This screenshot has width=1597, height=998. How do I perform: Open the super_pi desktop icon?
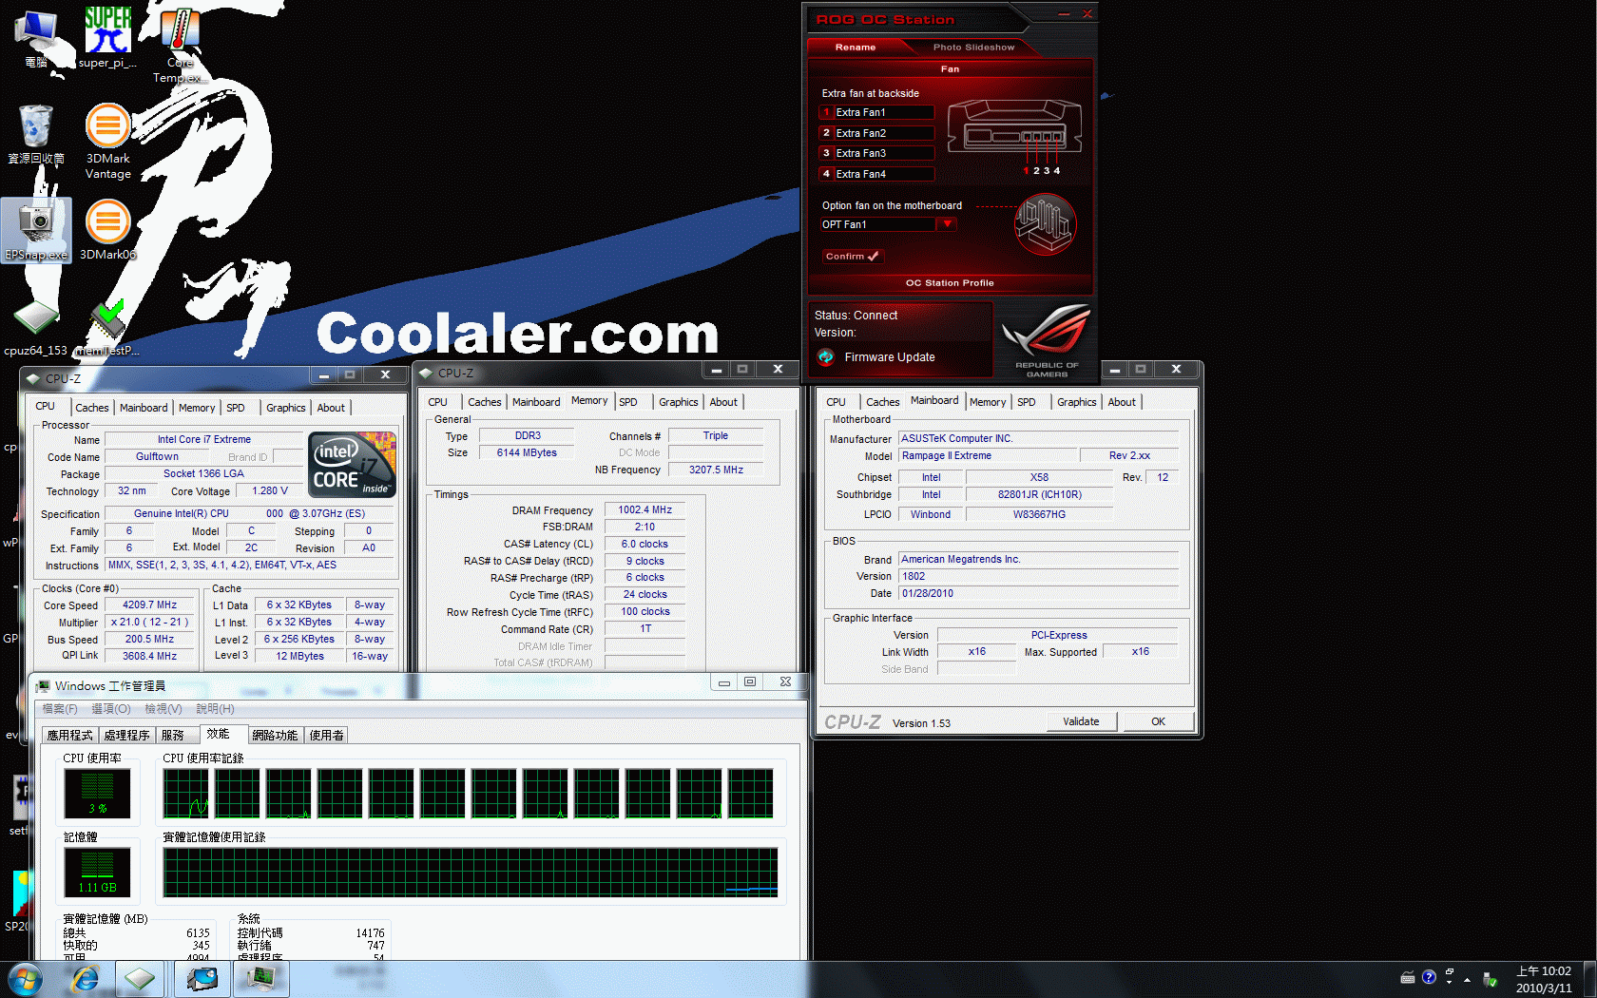[x=107, y=38]
